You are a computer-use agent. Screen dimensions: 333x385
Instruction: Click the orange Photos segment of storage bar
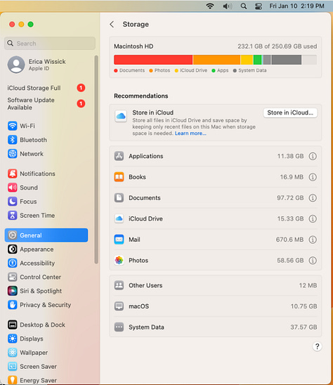tap(216, 60)
